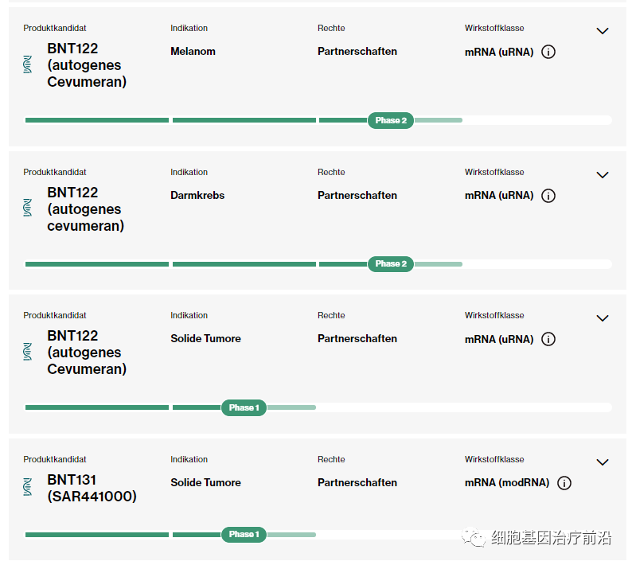This screenshot has width=632, height=565.
Task: Click the Phase 2 marker on Melanom progress bar
Action: coord(390,120)
